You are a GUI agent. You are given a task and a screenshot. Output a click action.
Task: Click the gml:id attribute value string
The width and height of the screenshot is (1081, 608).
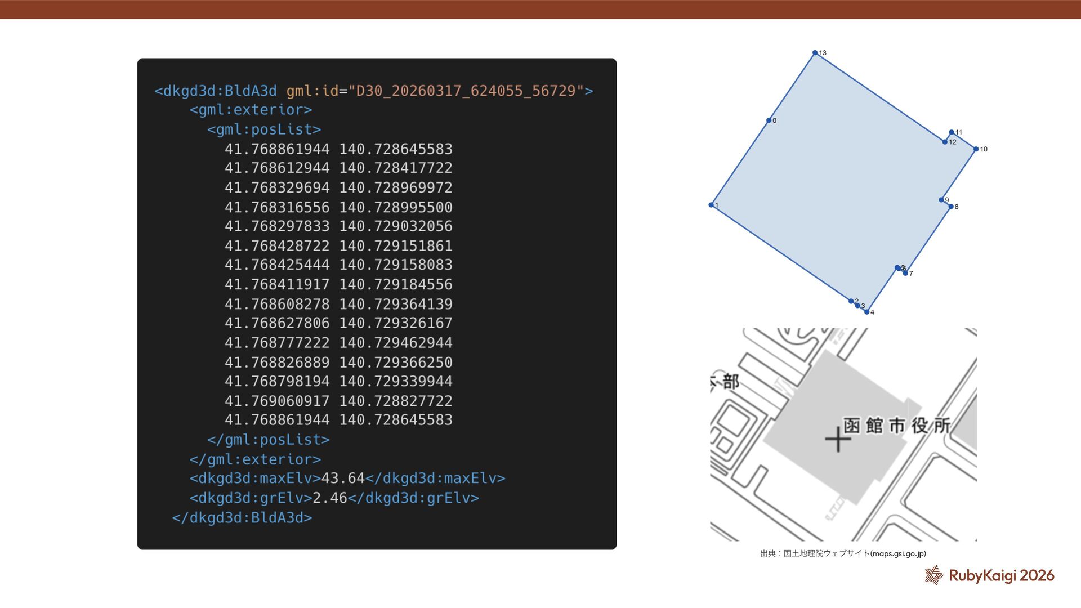[x=466, y=91]
